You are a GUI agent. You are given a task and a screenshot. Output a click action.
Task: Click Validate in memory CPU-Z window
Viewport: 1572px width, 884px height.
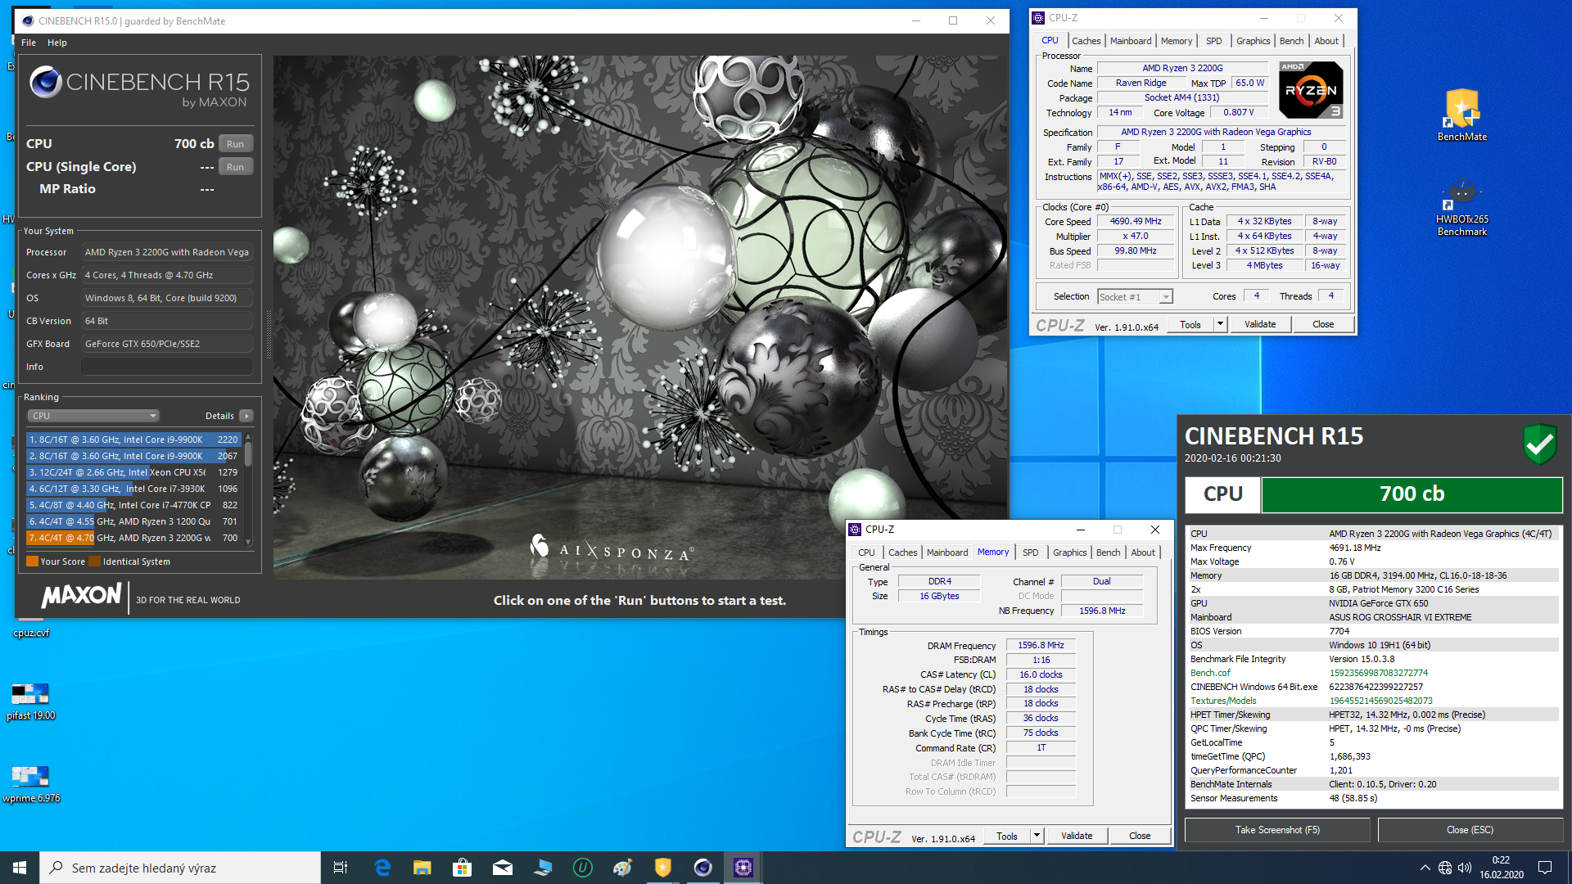(1077, 836)
